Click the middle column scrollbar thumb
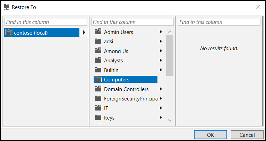The width and height of the screenshot is (266, 141). click(170, 55)
